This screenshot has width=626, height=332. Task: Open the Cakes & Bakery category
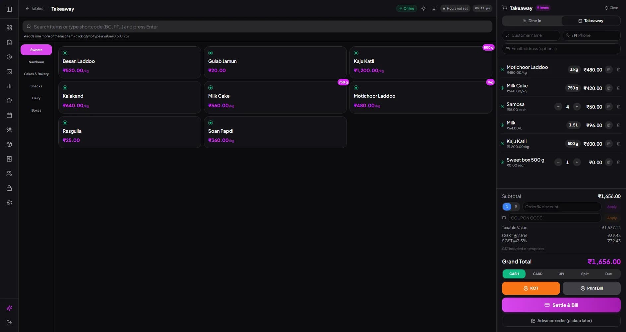coord(36,74)
